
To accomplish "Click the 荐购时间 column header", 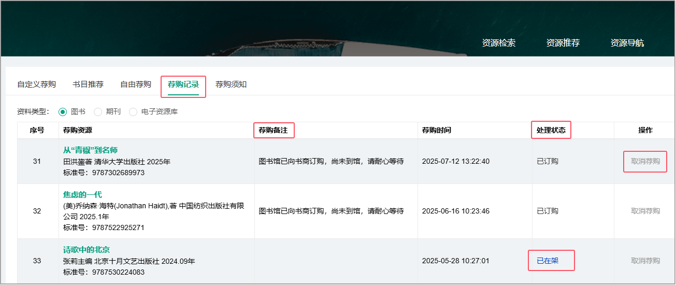I will pyautogui.click(x=436, y=131).
